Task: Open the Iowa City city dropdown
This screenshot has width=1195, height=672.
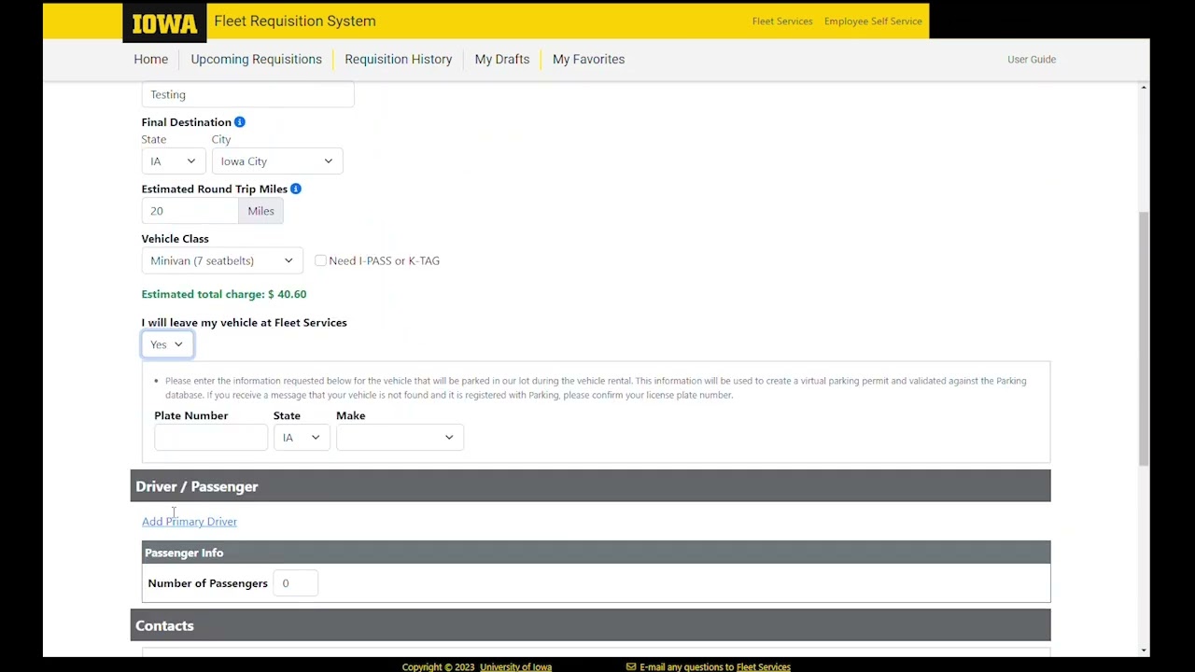Action: tap(277, 161)
